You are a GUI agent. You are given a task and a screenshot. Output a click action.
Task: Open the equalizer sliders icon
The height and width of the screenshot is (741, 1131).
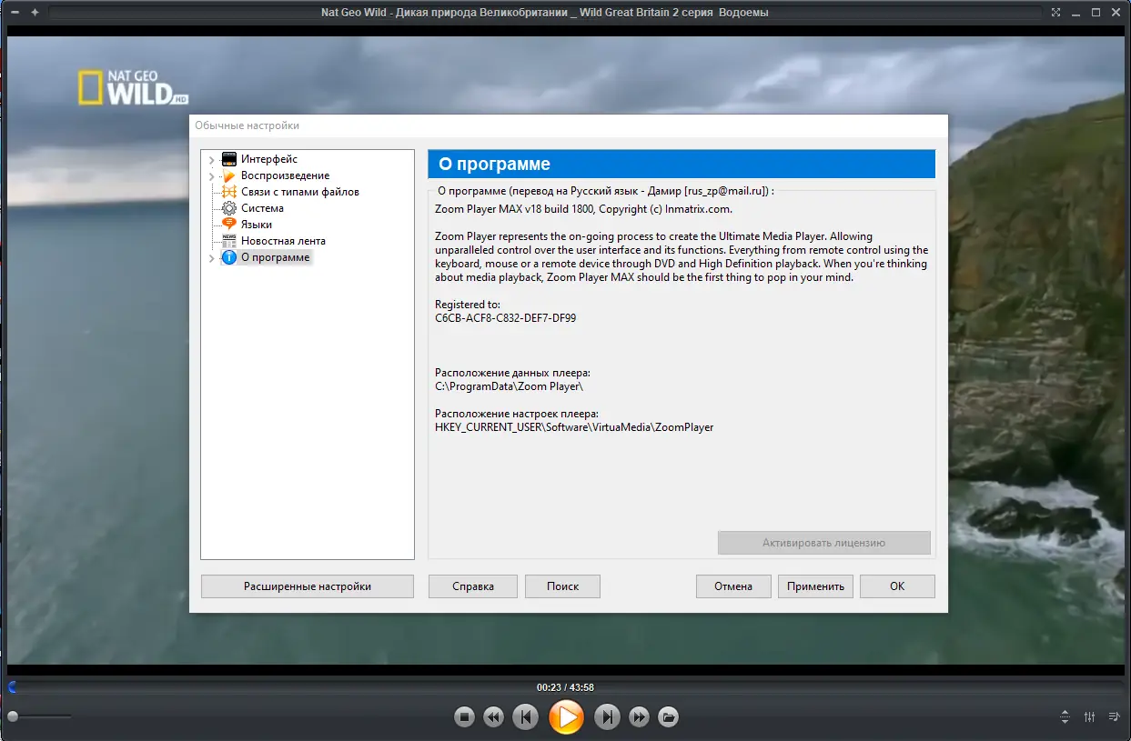point(1090,716)
